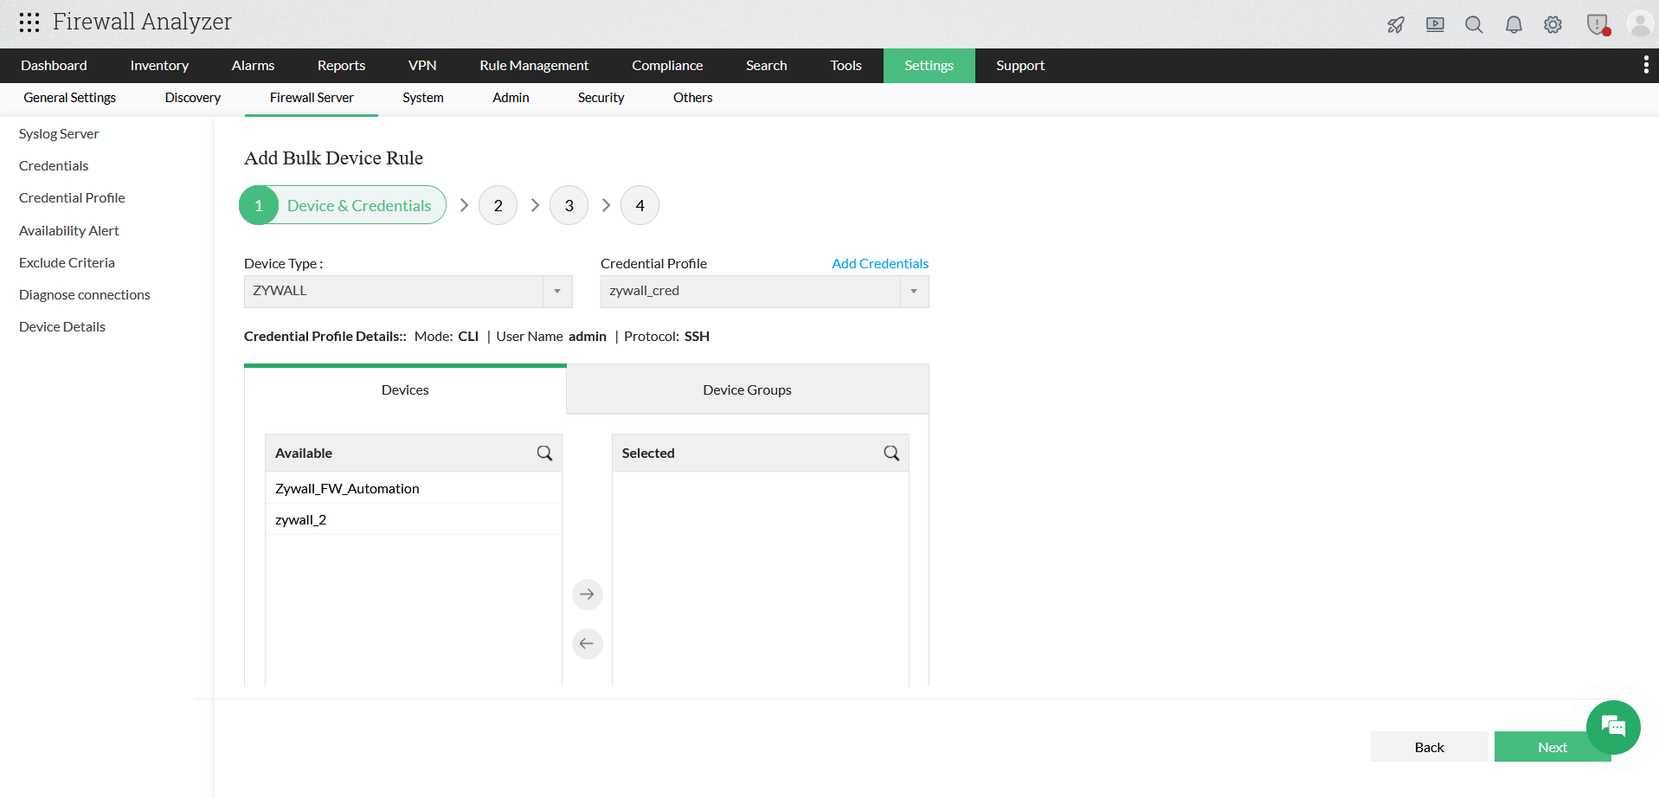Select the Firewall Server subtab
This screenshot has height=798, width=1659.
(x=312, y=98)
